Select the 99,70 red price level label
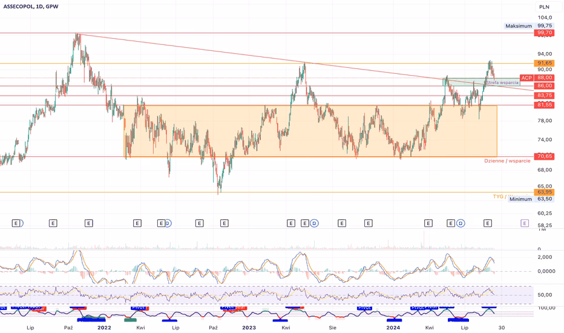Viewport: 564px width, 333px height. [545, 33]
